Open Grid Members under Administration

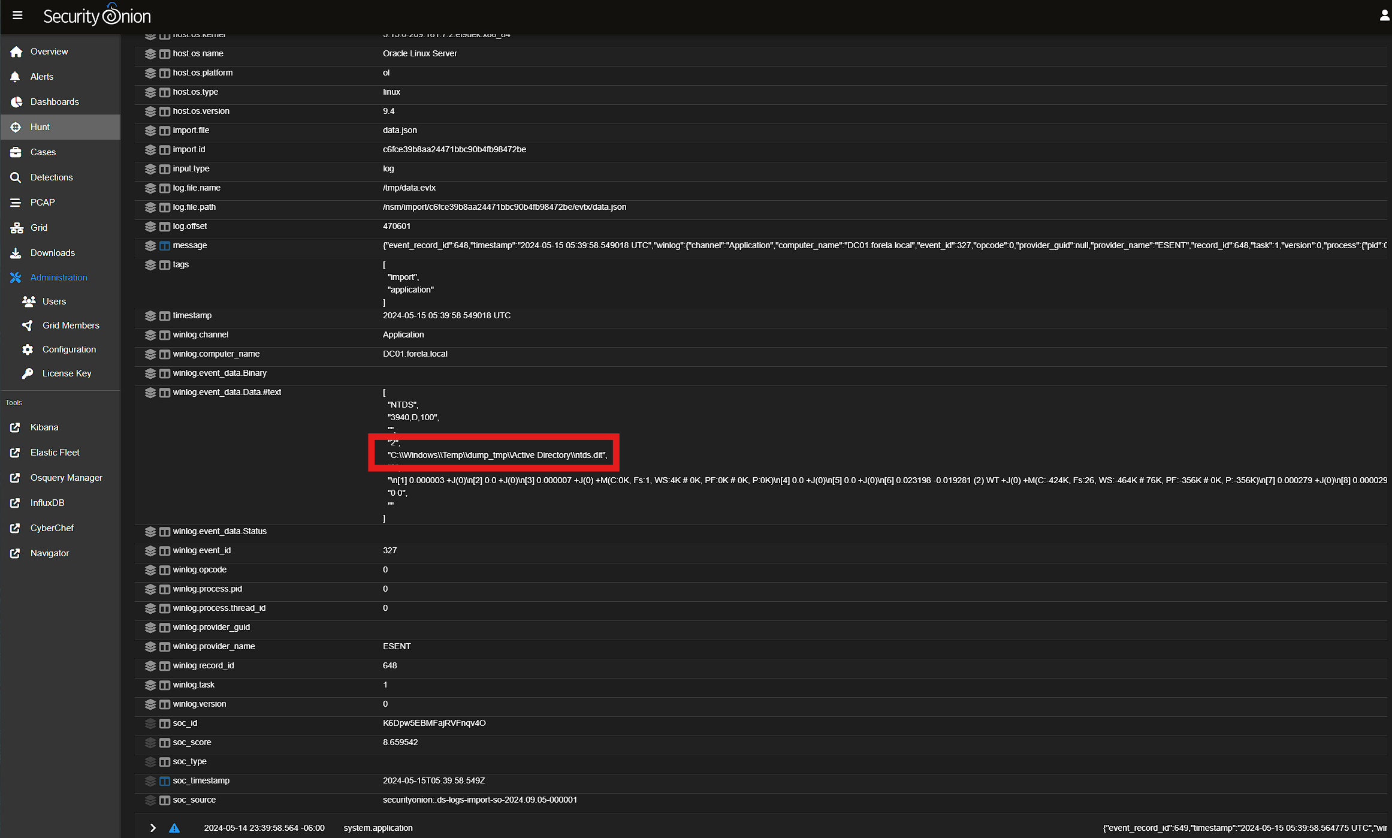click(x=71, y=325)
